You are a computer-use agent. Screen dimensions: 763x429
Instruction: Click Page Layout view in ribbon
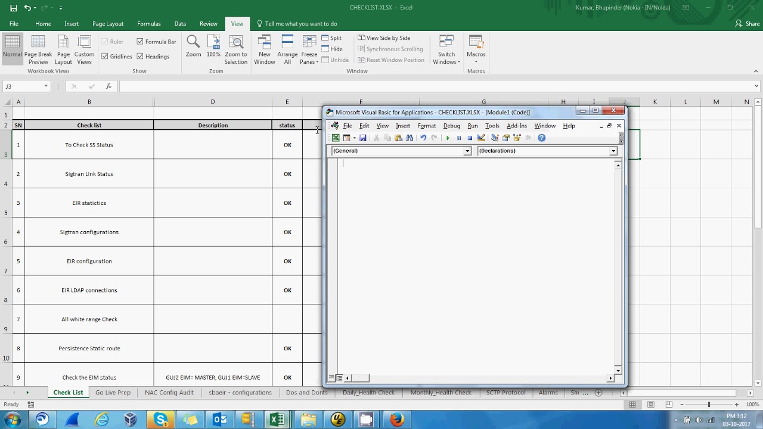point(63,49)
